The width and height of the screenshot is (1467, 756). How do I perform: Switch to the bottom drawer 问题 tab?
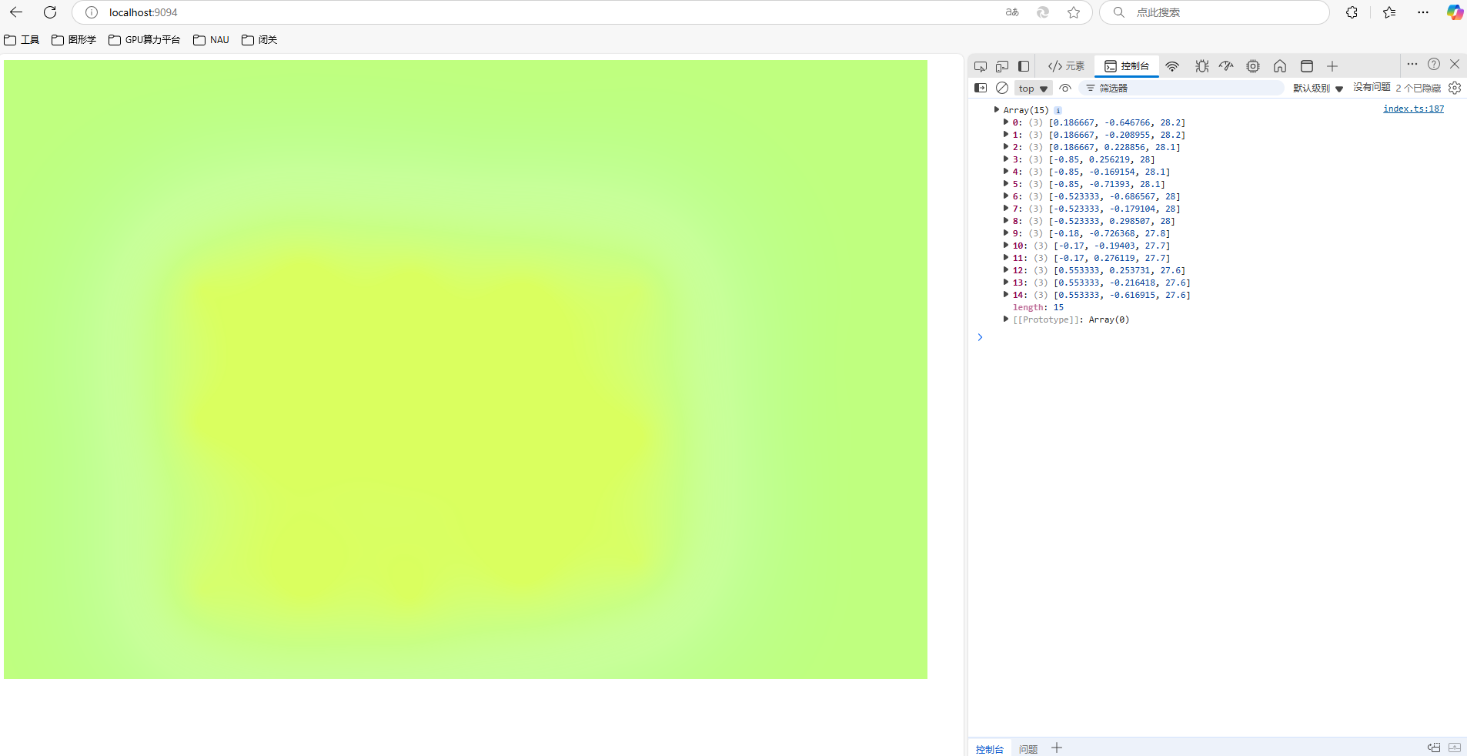[1028, 749]
